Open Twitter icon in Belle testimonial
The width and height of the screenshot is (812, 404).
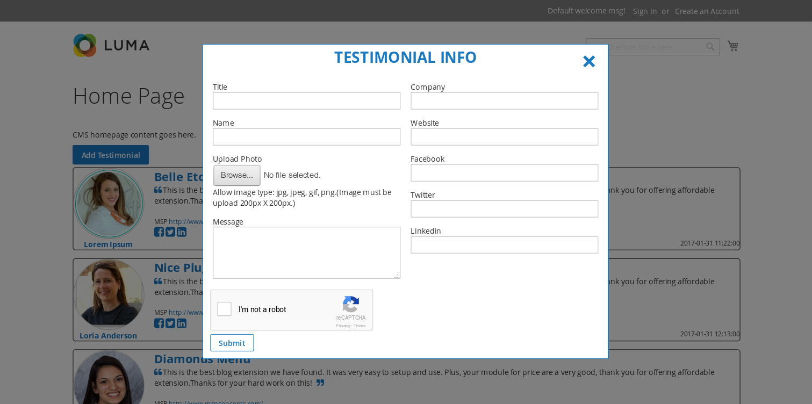coord(170,232)
